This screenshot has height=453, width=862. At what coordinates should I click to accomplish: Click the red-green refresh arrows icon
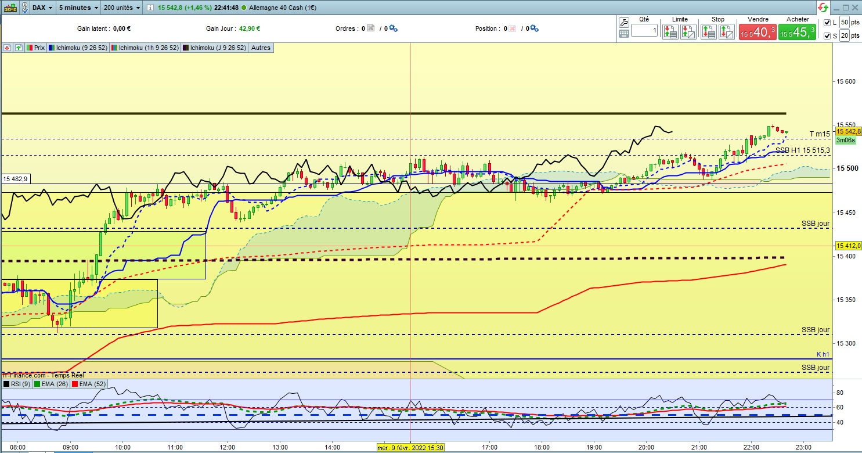tap(823, 8)
